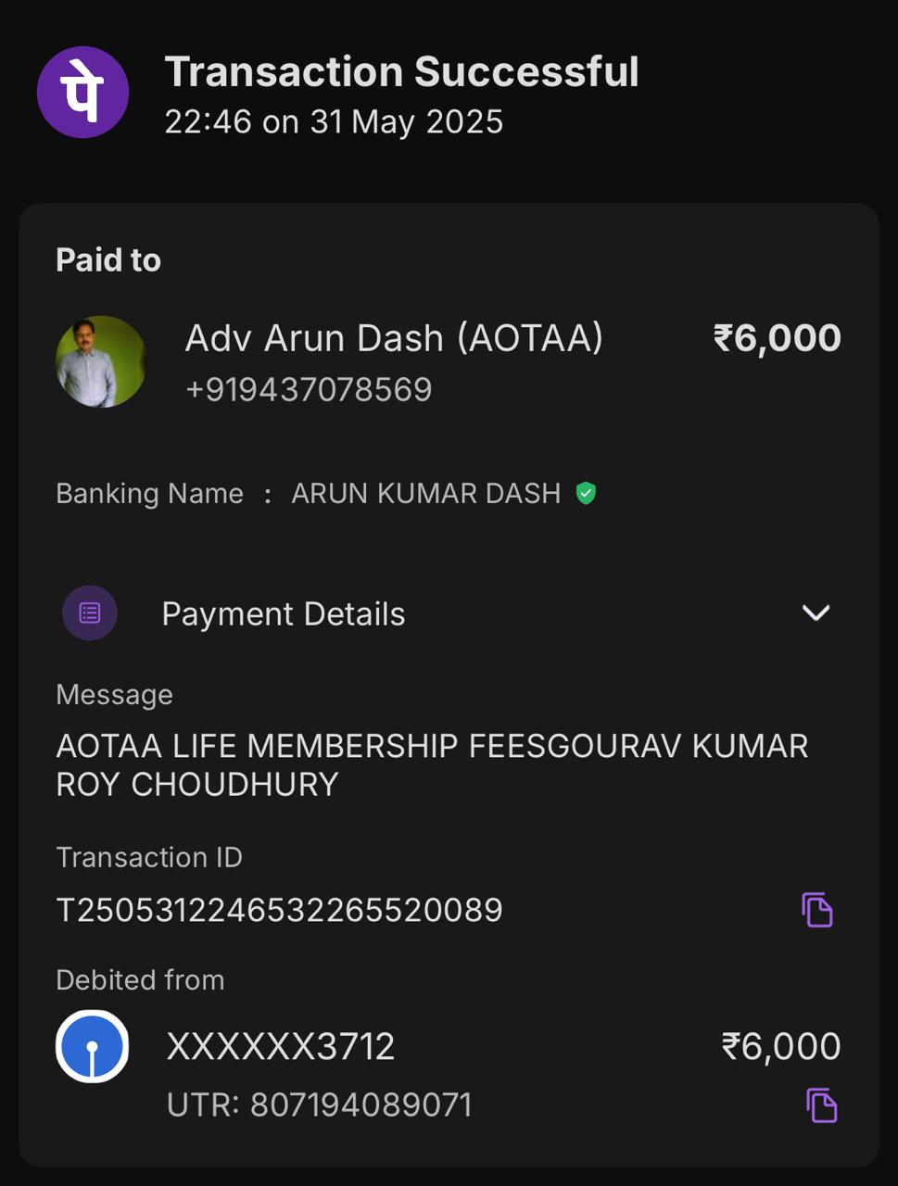Click the Payment Details section heading

[x=283, y=613]
